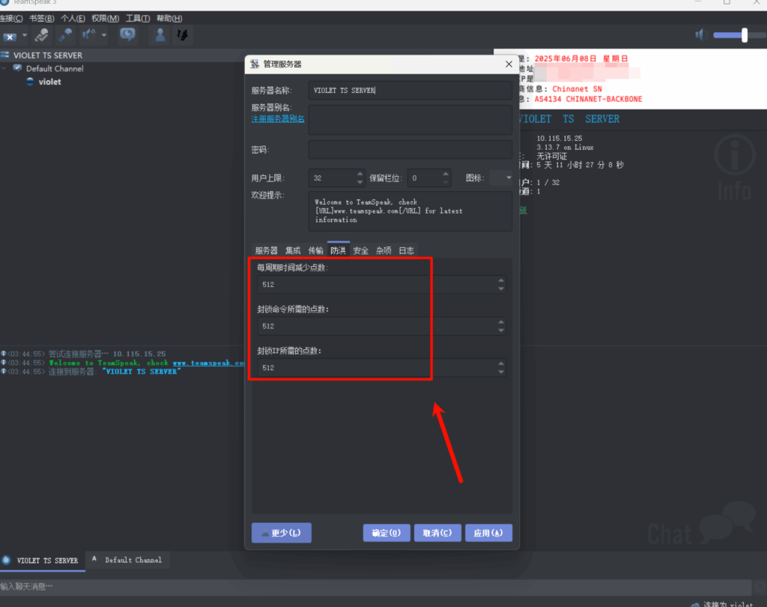Increase 用户上限 with the up arrow
767x607 pixels.
[x=360, y=174]
